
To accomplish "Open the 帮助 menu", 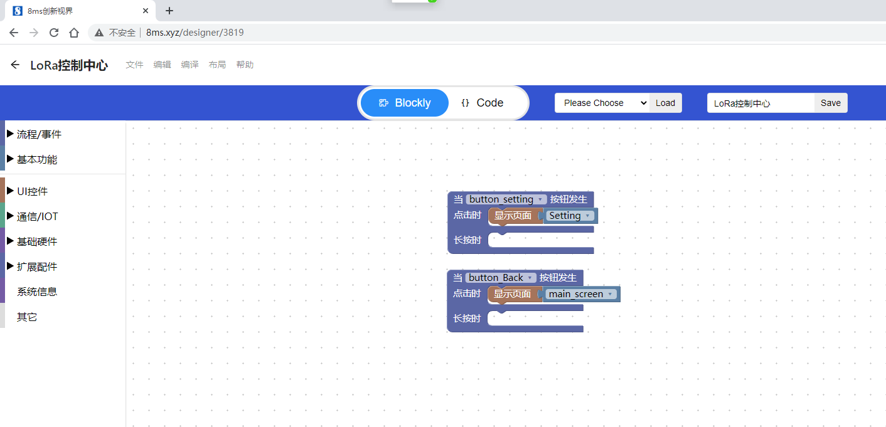I will pos(245,65).
